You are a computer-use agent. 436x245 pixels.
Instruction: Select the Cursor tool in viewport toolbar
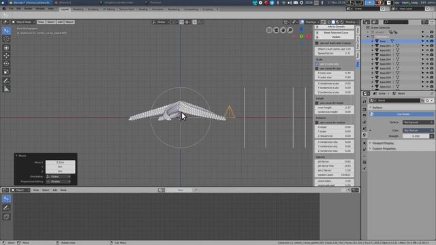(6, 39)
